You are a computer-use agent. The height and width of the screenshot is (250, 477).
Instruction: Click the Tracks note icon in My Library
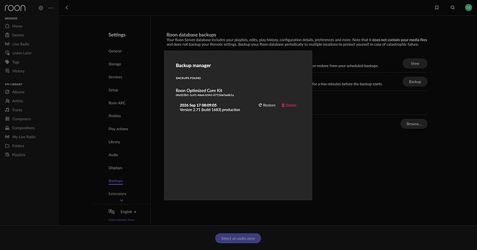tap(8, 109)
